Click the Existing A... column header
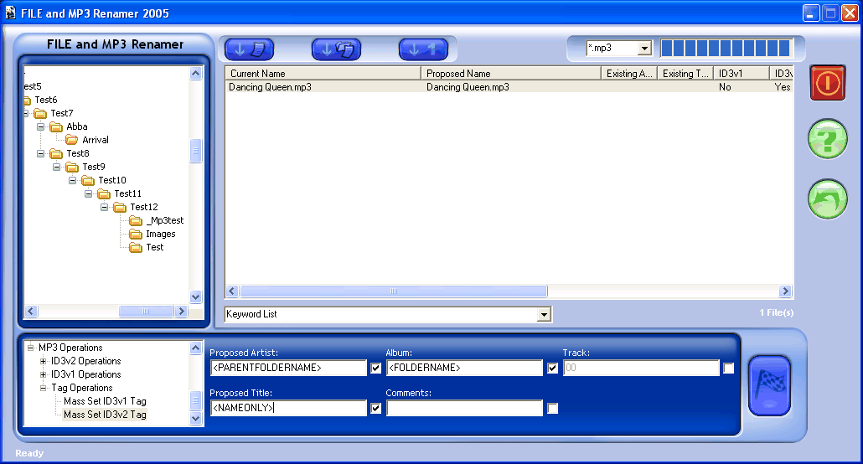Screen dimensions: 863x464 [x=629, y=73]
